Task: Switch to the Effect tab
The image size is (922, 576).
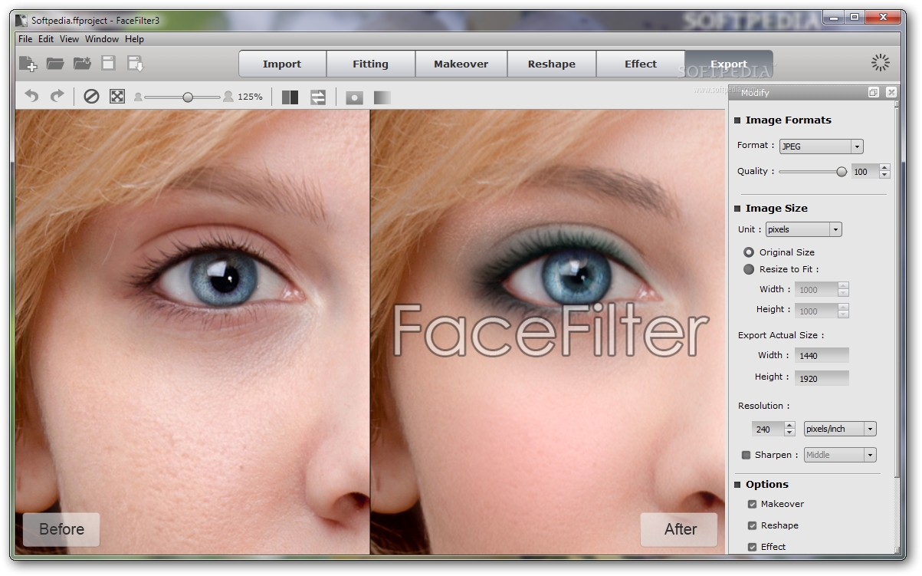Action: point(641,64)
